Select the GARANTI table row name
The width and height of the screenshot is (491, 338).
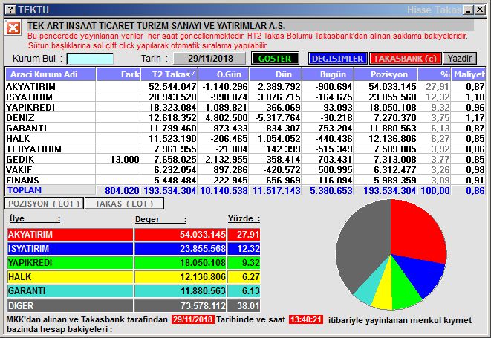(26, 128)
